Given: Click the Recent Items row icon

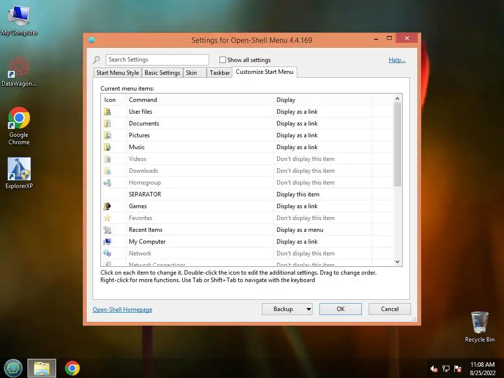Looking at the screenshot, I should coord(107,230).
